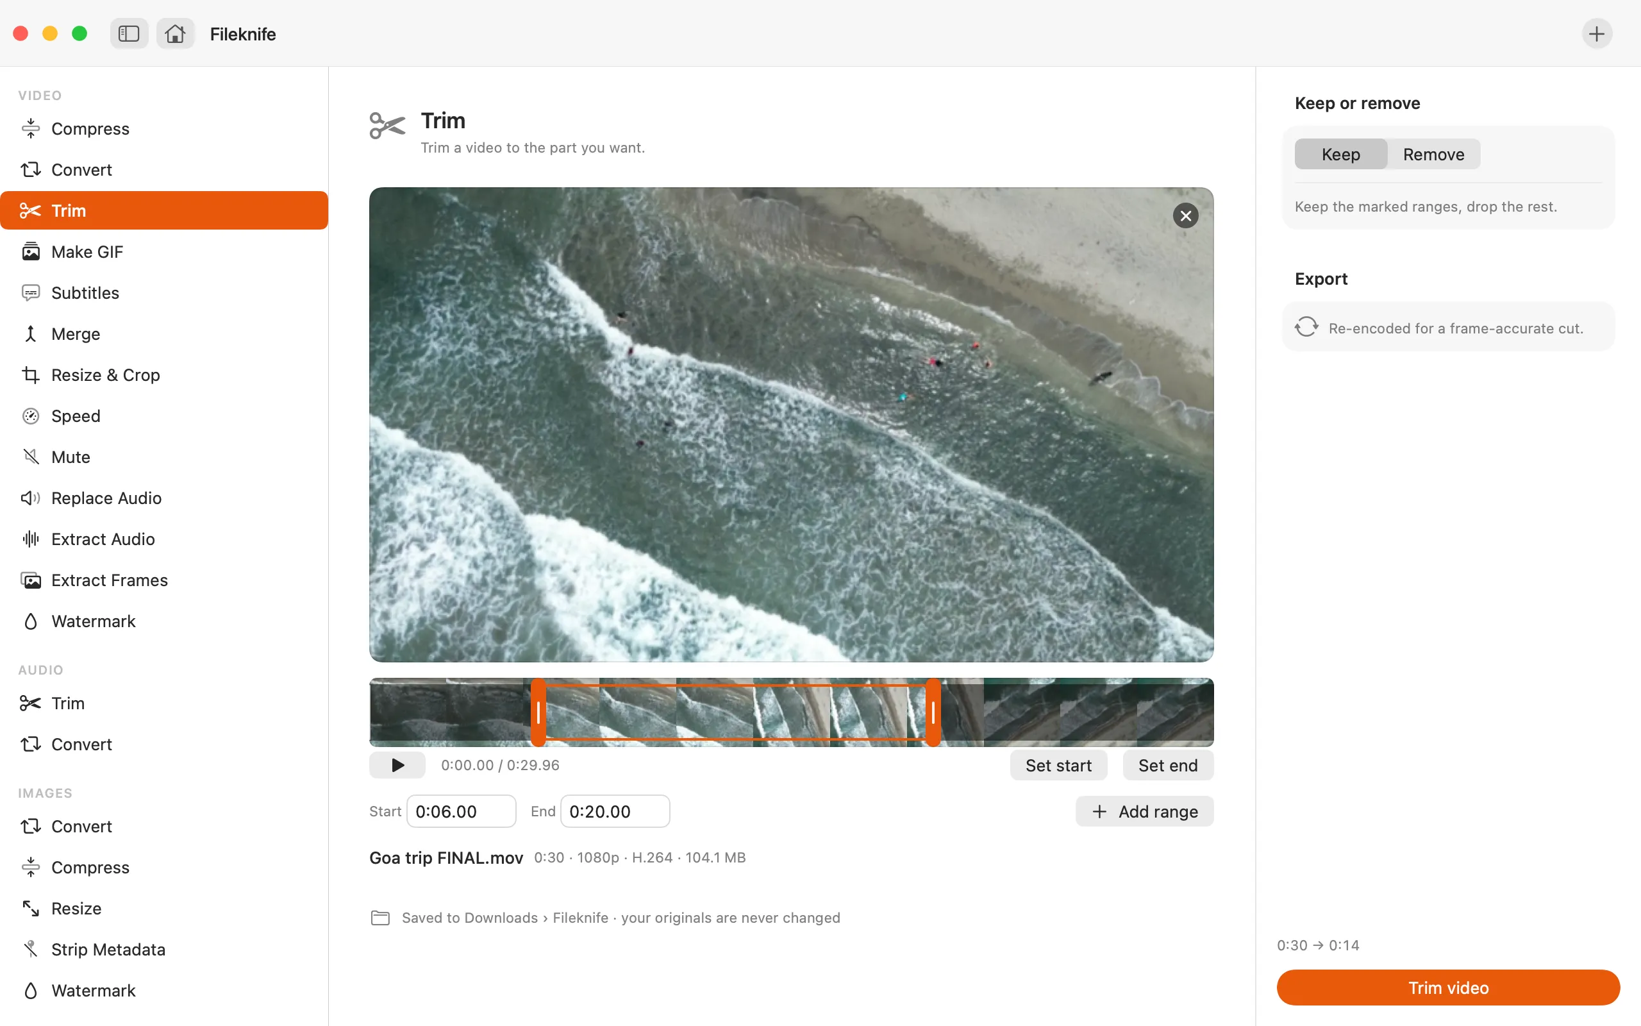Switch to Keep mode

tap(1340, 154)
